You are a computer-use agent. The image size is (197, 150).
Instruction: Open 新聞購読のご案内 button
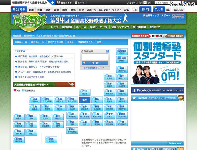140,36
